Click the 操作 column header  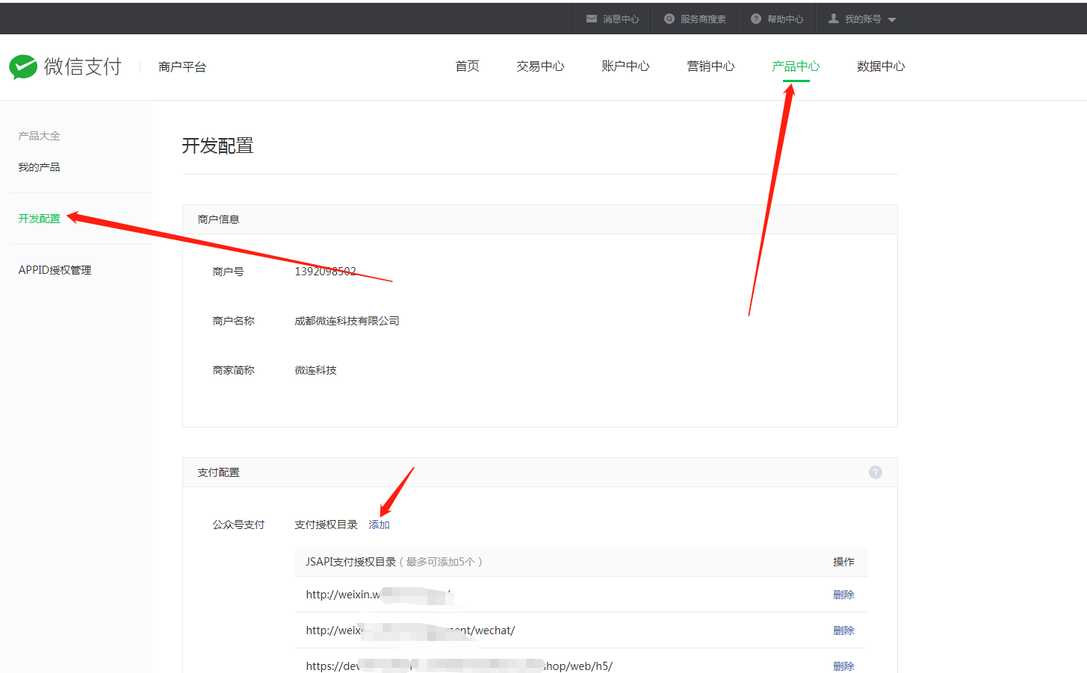(843, 562)
